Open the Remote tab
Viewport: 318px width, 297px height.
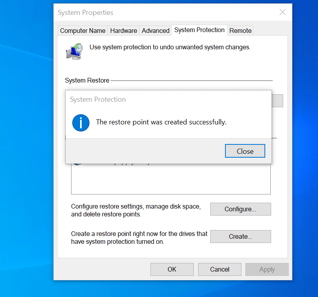coord(240,30)
